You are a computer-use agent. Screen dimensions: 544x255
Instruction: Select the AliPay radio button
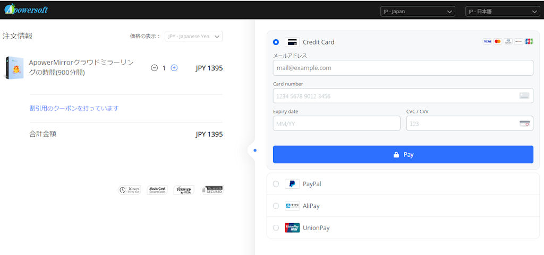click(276, 206)
